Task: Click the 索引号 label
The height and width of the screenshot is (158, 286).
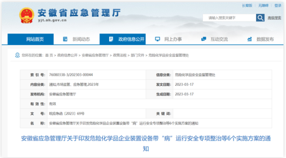Action: click(x=38, y=75)
